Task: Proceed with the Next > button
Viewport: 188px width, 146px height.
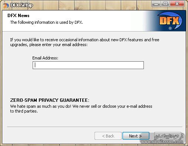Action: [x=136, y=136]
